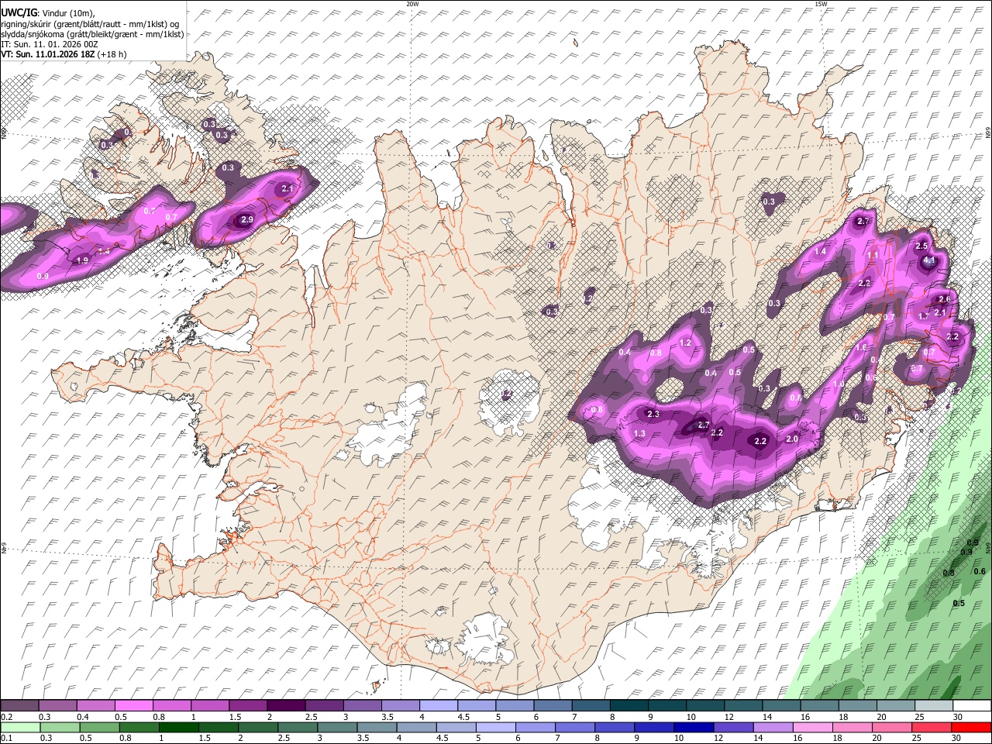The width and height of the screenshot is (992, 744).
Task: Click the 1.1 snowfall value in the east
Action: point(873,255)
